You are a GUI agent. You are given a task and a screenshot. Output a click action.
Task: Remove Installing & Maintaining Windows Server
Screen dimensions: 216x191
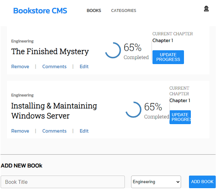click(x=20, y=131)
